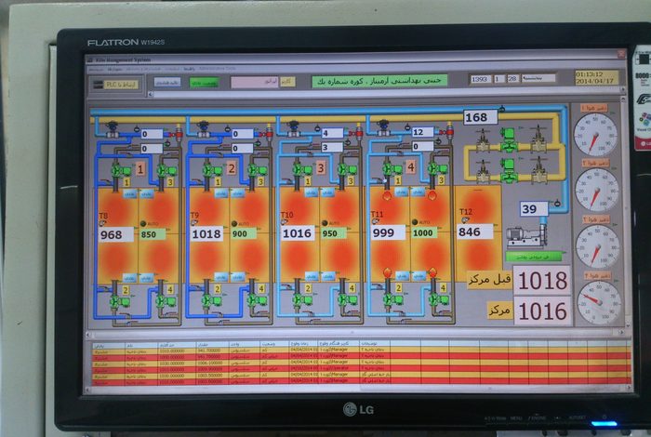Open zone 3 burner 1 green valve
This screenshot has height=437, width=651.
[x=302, y=169]
